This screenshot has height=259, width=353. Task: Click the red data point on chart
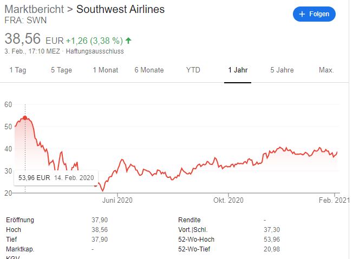coord(25,118)
